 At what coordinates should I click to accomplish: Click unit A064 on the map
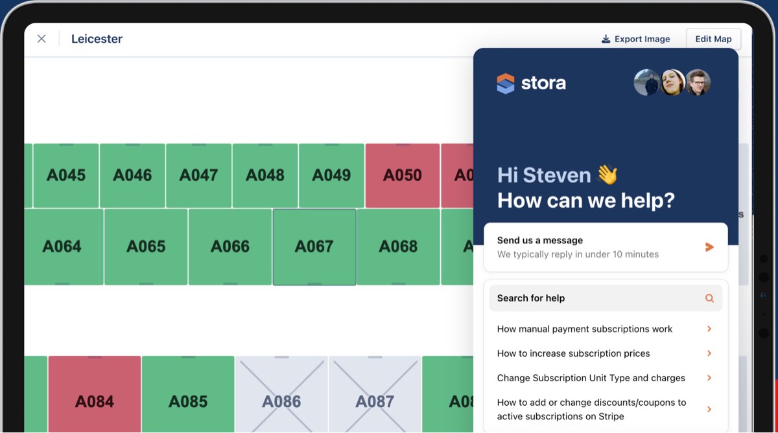[x=62, y=247]
